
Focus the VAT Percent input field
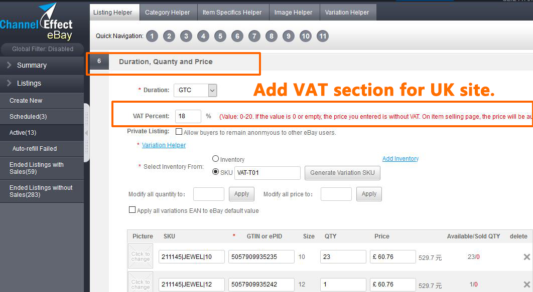click(x=188, y=116)
